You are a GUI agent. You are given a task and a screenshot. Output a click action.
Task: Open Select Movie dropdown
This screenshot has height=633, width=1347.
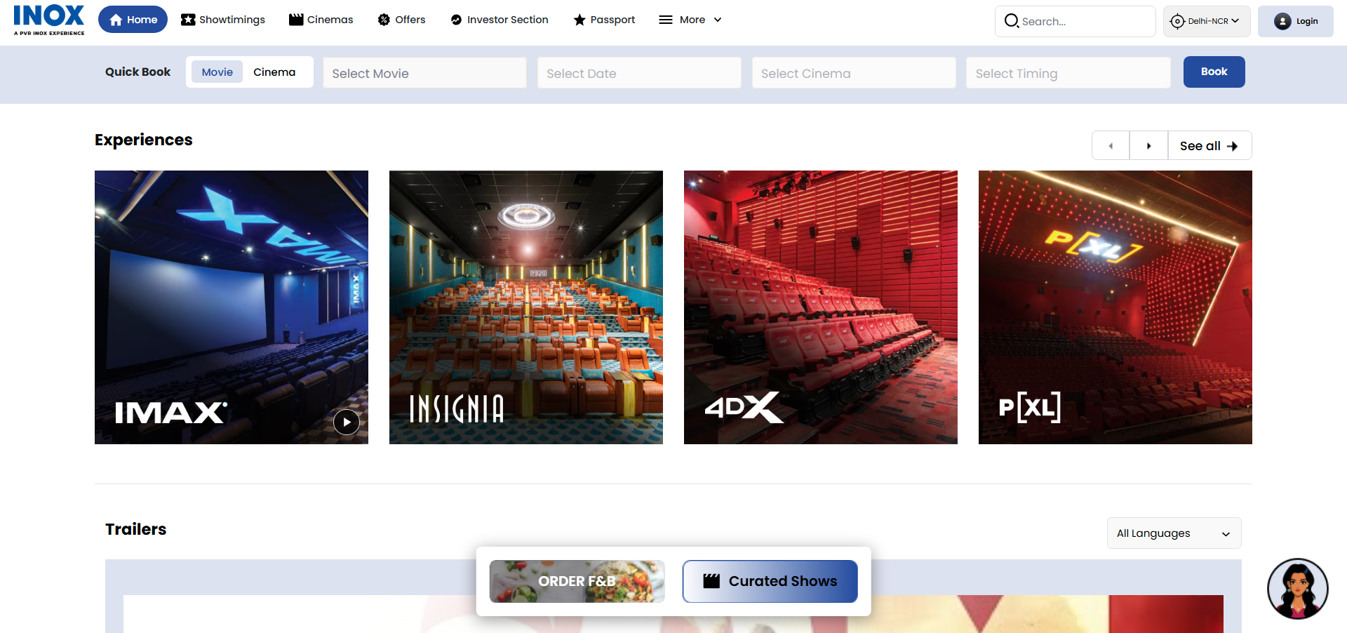click(424, 73)
